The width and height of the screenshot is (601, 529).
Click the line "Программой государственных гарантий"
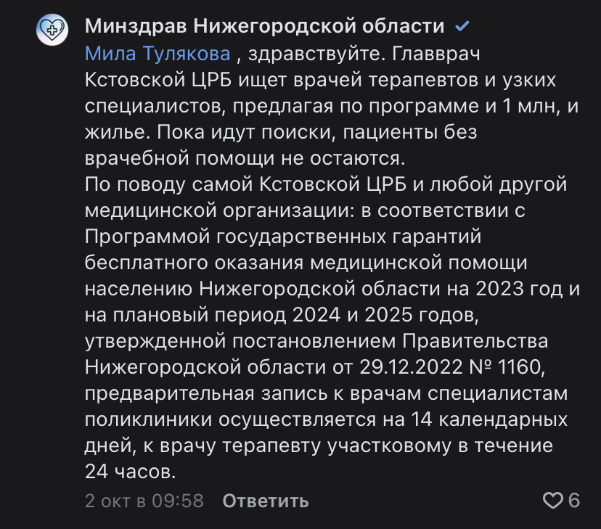283,237
